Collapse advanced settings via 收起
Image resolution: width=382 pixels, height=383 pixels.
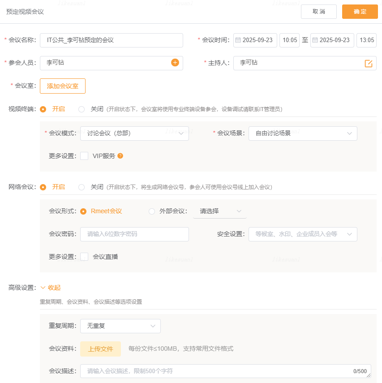[51, 288]
